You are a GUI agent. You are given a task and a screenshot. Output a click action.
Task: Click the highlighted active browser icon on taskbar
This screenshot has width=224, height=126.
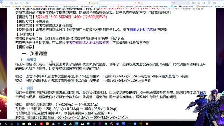(x=77, y=124)
